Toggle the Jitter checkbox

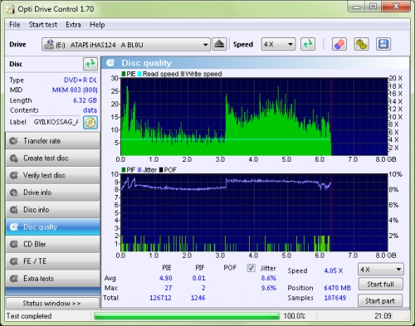tap(251, 268)
